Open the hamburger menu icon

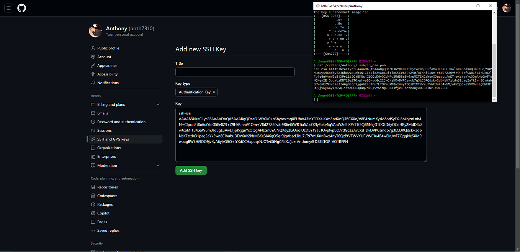(x=8, y=8)
